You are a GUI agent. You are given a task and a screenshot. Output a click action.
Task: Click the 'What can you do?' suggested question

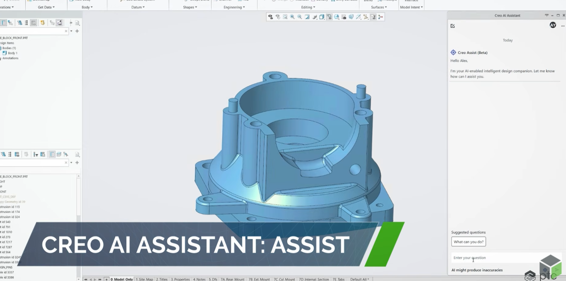coord(469,242)
